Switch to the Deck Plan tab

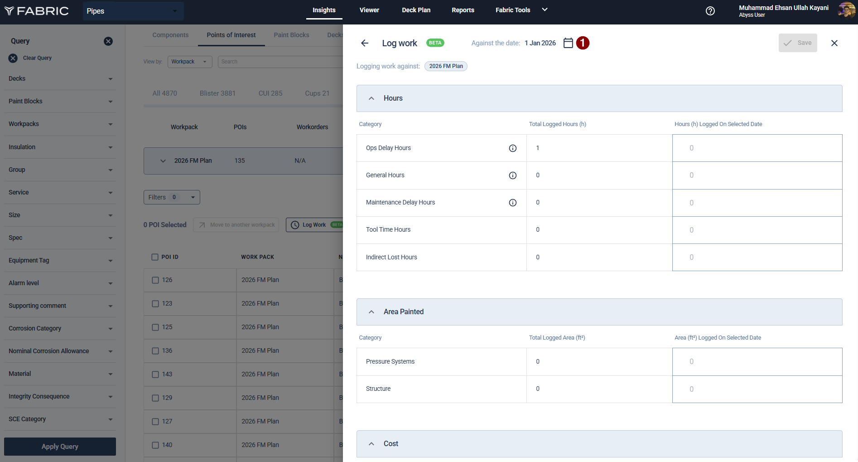(x=416, y=10)
